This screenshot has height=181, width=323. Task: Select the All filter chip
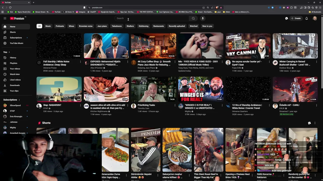pyautogui.click(x=39, y=26)
